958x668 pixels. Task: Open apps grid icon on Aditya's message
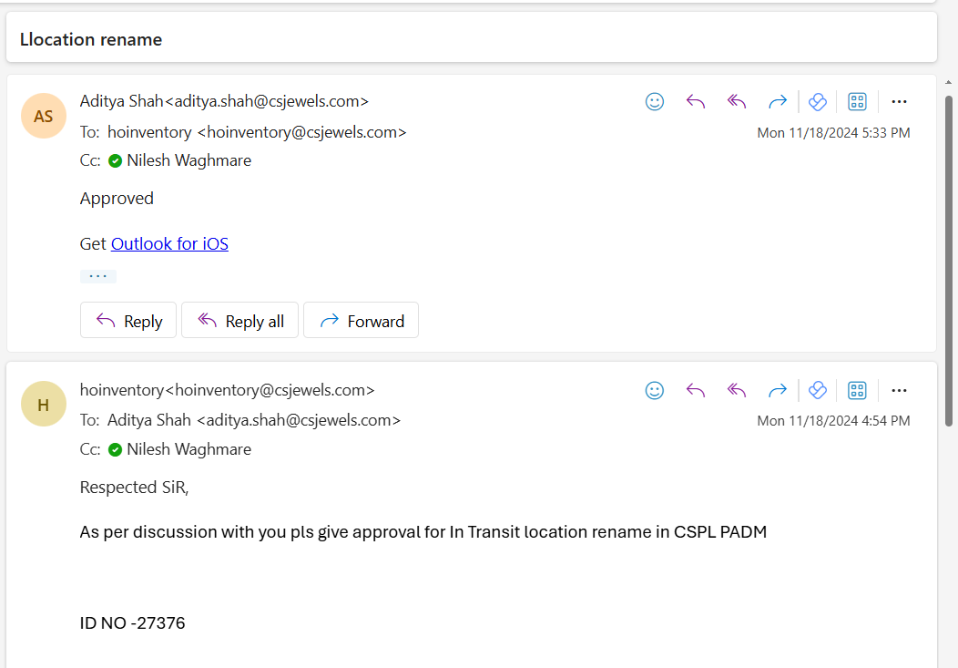[857, 101]
